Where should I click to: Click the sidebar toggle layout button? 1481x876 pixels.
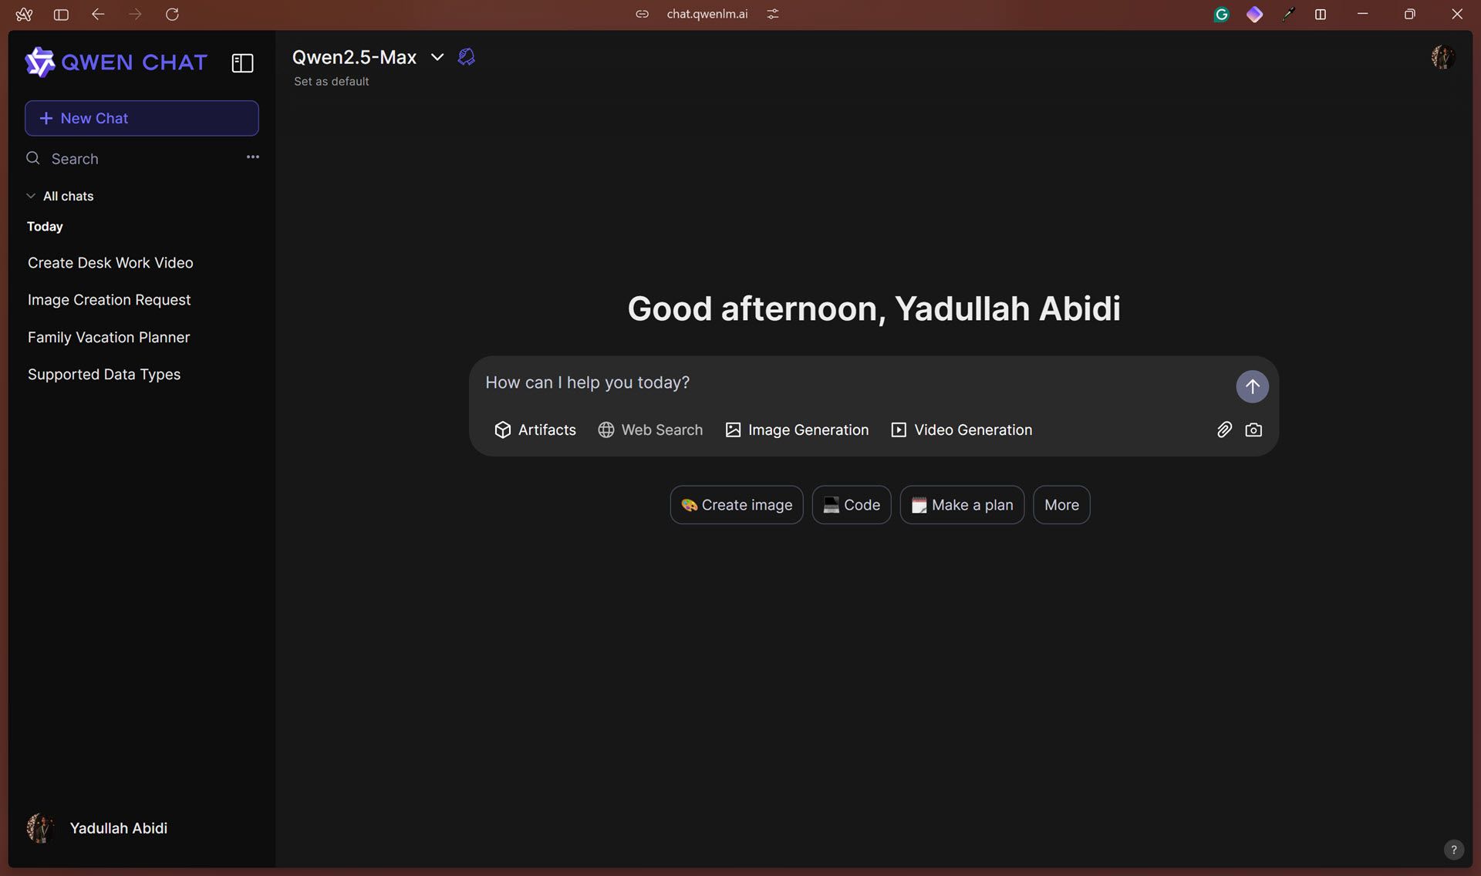tap(242, 62)
